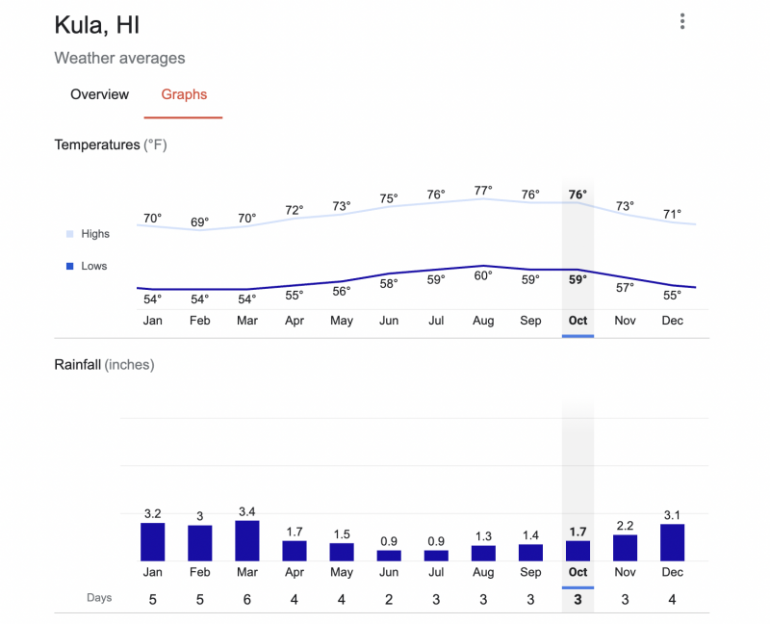Click the January rainfall bar showing 3.2
The width and height of the screenshot is (770, 624).
tap(153, 541)
